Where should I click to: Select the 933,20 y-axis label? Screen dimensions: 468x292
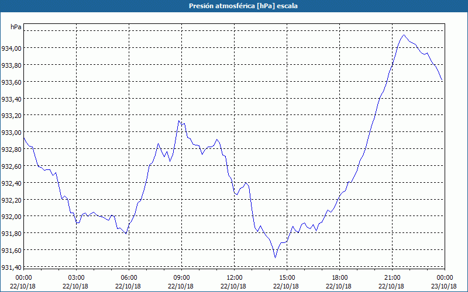(x=11, y=115)
